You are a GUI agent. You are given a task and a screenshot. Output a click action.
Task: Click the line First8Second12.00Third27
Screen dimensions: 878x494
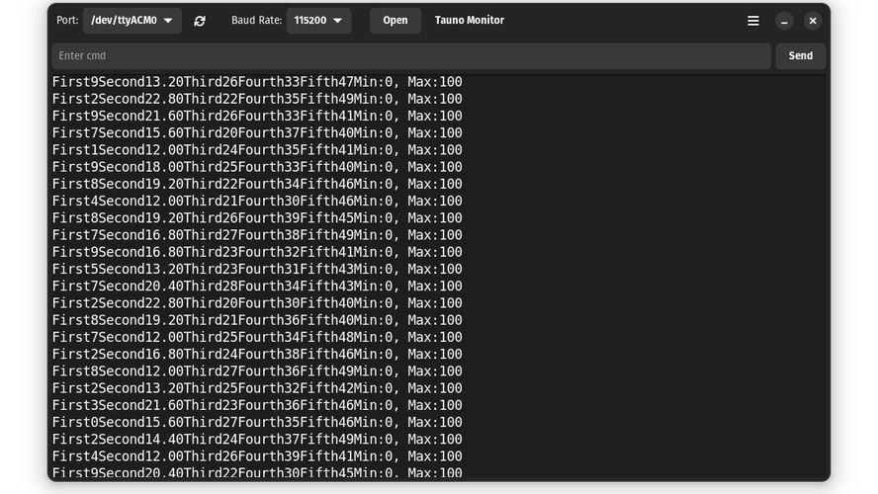(257, 370)
